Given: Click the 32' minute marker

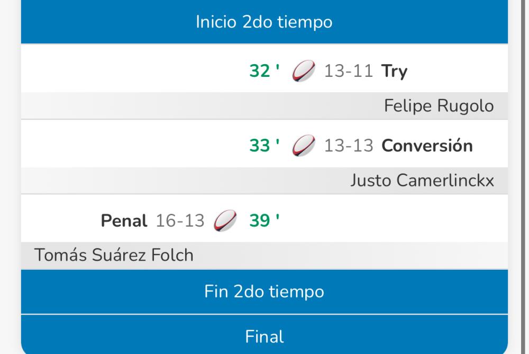Looking at the screenshot, I should (264, 71).
